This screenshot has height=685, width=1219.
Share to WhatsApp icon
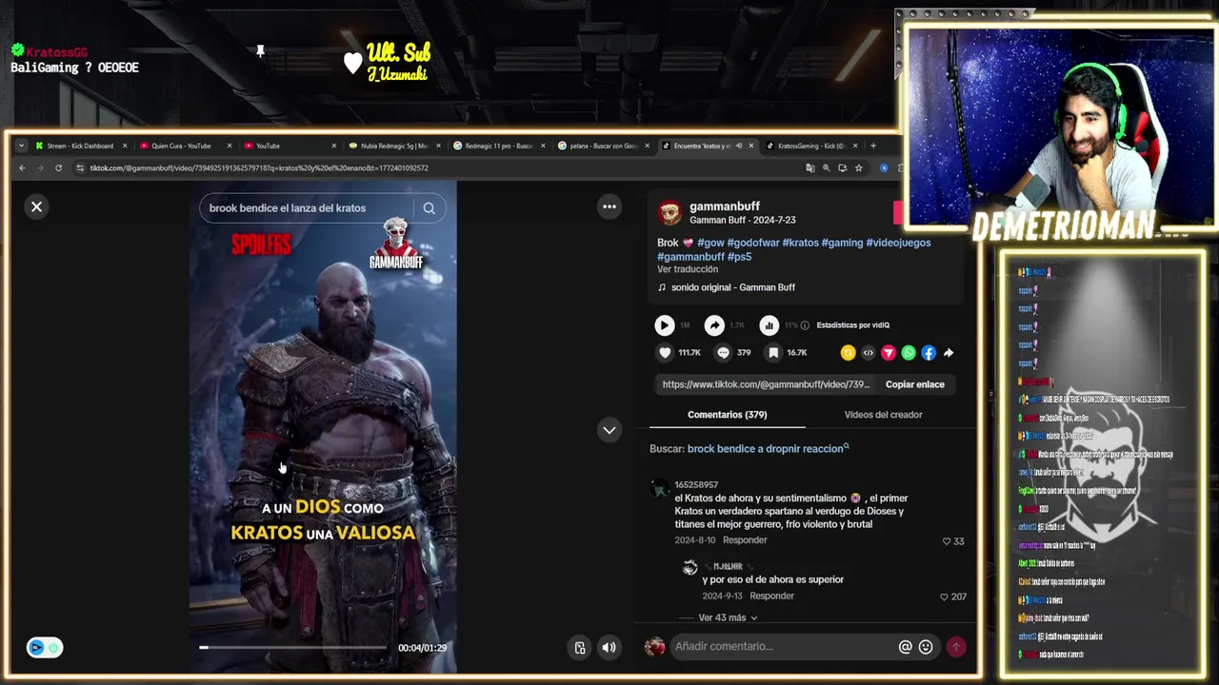click(909, 353)
